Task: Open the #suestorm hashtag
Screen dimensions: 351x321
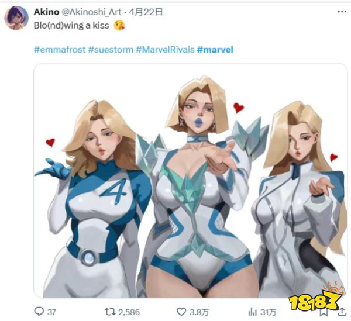Action: point(111,50)
